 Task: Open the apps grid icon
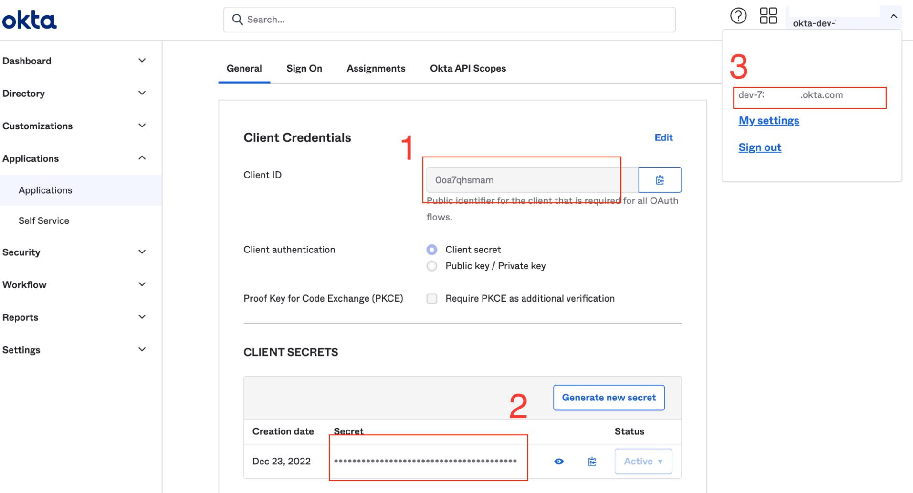pyautogui.click(x=768, y=16)
